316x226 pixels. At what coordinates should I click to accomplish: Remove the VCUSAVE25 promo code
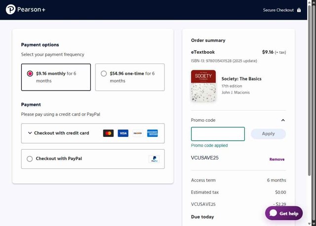[277, 160]
